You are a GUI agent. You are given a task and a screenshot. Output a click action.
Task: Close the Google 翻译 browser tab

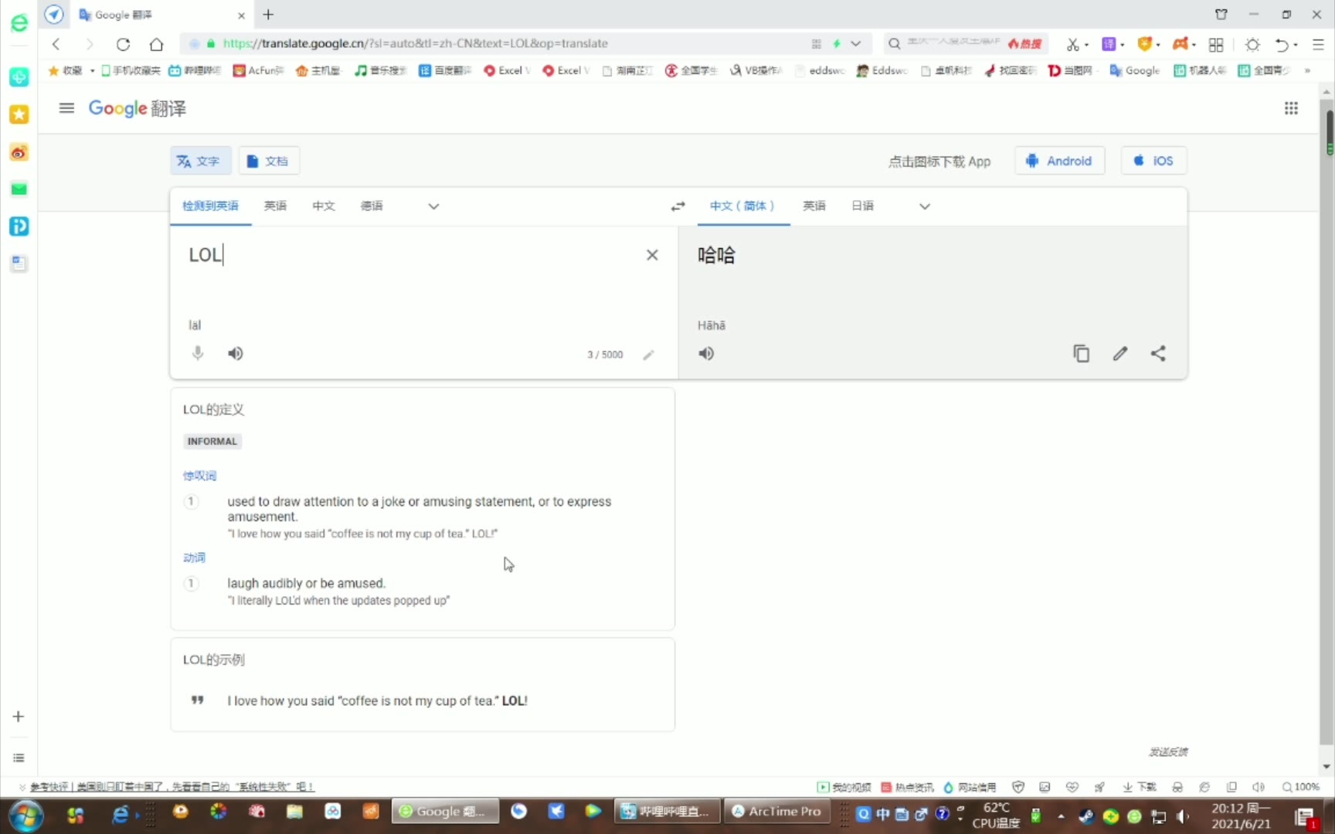[x=241, y=15]
